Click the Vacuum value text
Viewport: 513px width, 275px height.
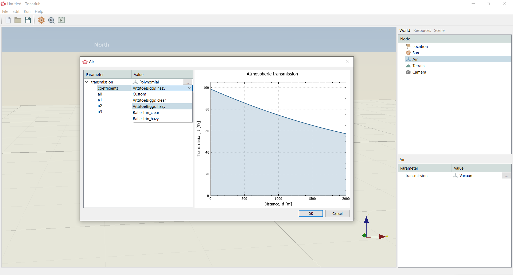tap(466, 175)
